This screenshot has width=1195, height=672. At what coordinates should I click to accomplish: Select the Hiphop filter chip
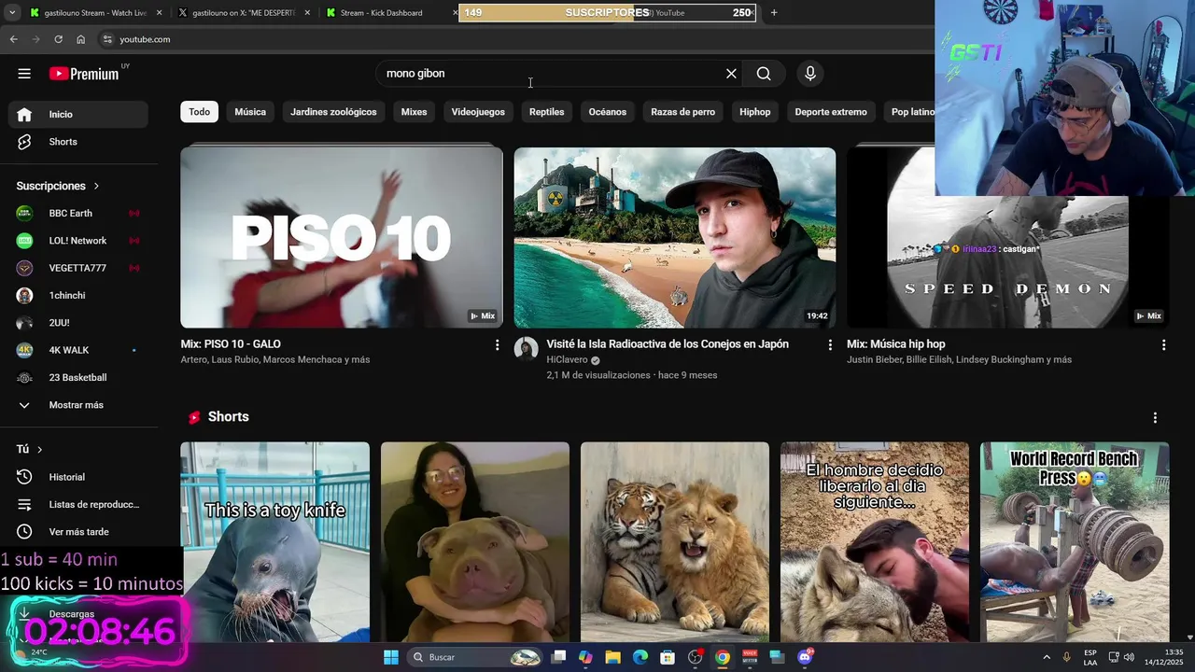pyautogui.click(x=755, y=112)
